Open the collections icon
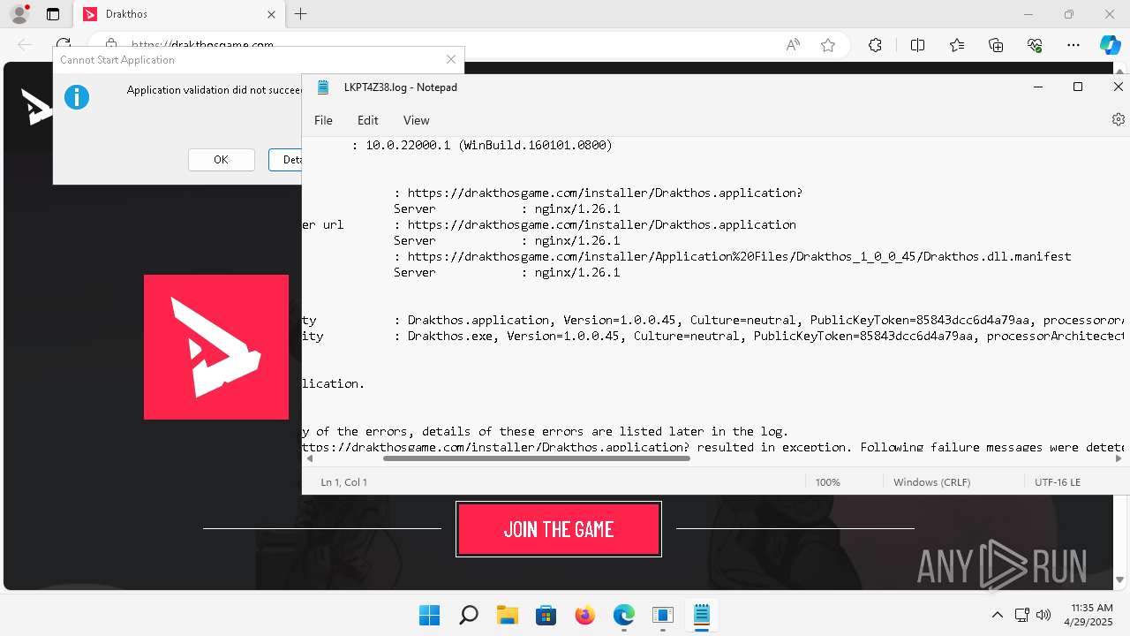This screenshot has width=1130, height=636. coord(996,45)
